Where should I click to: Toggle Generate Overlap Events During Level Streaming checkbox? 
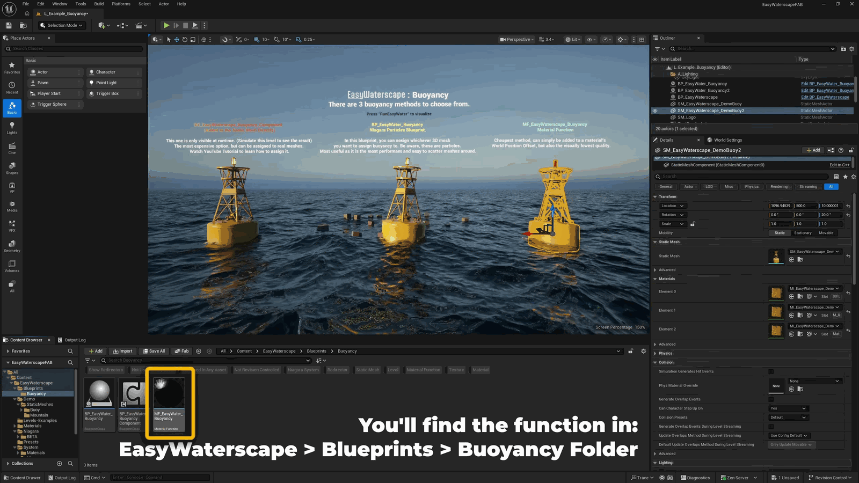[771, 427]
